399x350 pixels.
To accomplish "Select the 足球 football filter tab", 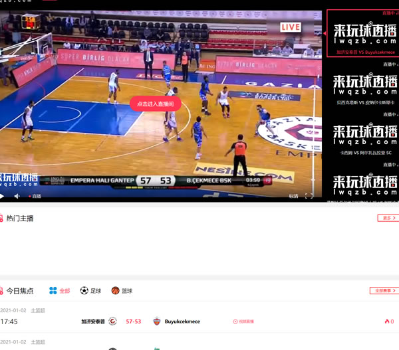I will pos(90,291).
